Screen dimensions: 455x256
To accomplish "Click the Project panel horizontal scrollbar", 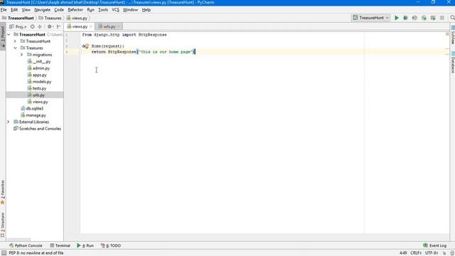I will point(19,240).
